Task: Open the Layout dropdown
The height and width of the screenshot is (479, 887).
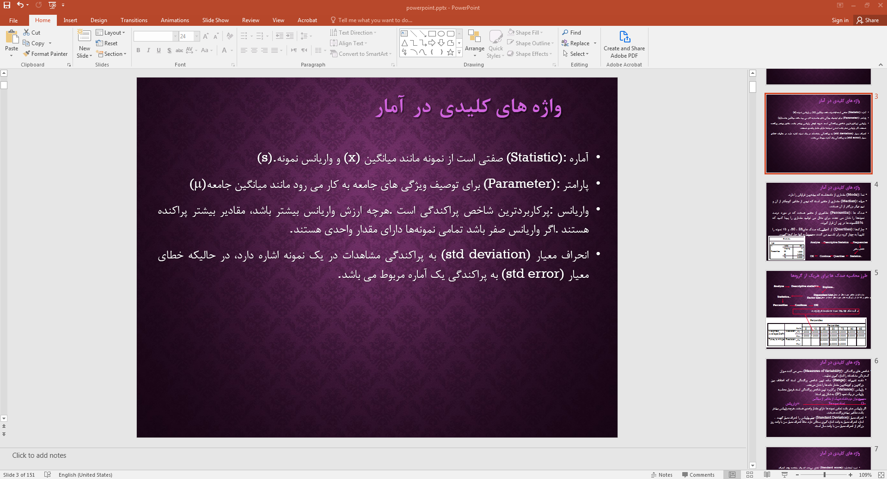Action: pos(110,32)
